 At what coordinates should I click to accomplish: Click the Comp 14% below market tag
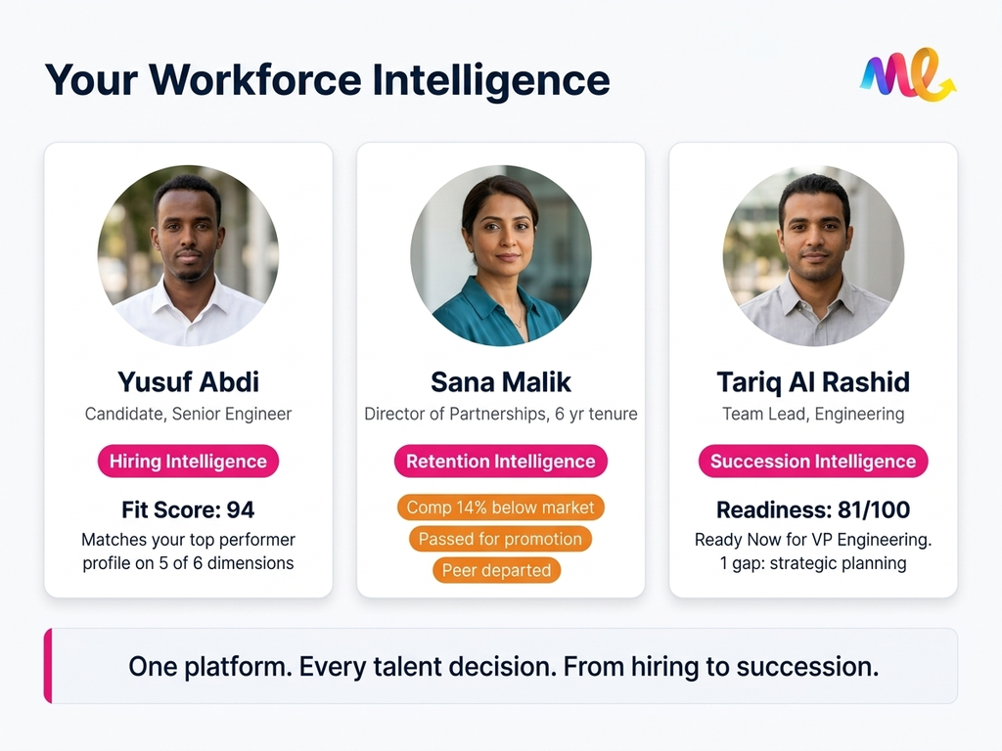(x=500, y=508)
